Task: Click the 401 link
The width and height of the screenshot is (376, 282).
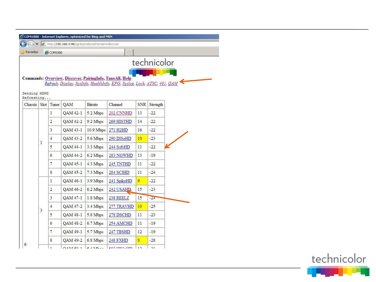Action: 162,84
